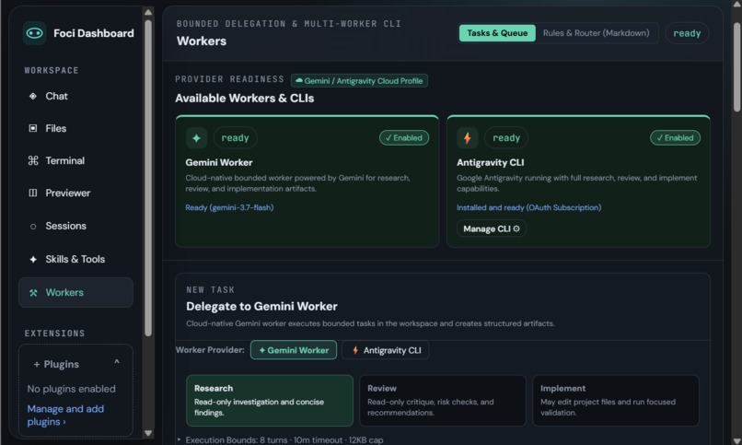Click the Sessions circle icon
The width and height of the screenshot is (742, 445).
point(32,227)
